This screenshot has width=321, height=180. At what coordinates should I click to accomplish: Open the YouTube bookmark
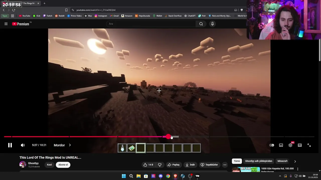tap(25, 16)
